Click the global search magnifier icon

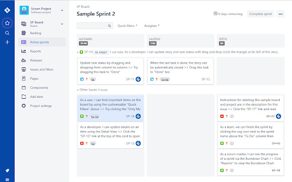(7, 33)
